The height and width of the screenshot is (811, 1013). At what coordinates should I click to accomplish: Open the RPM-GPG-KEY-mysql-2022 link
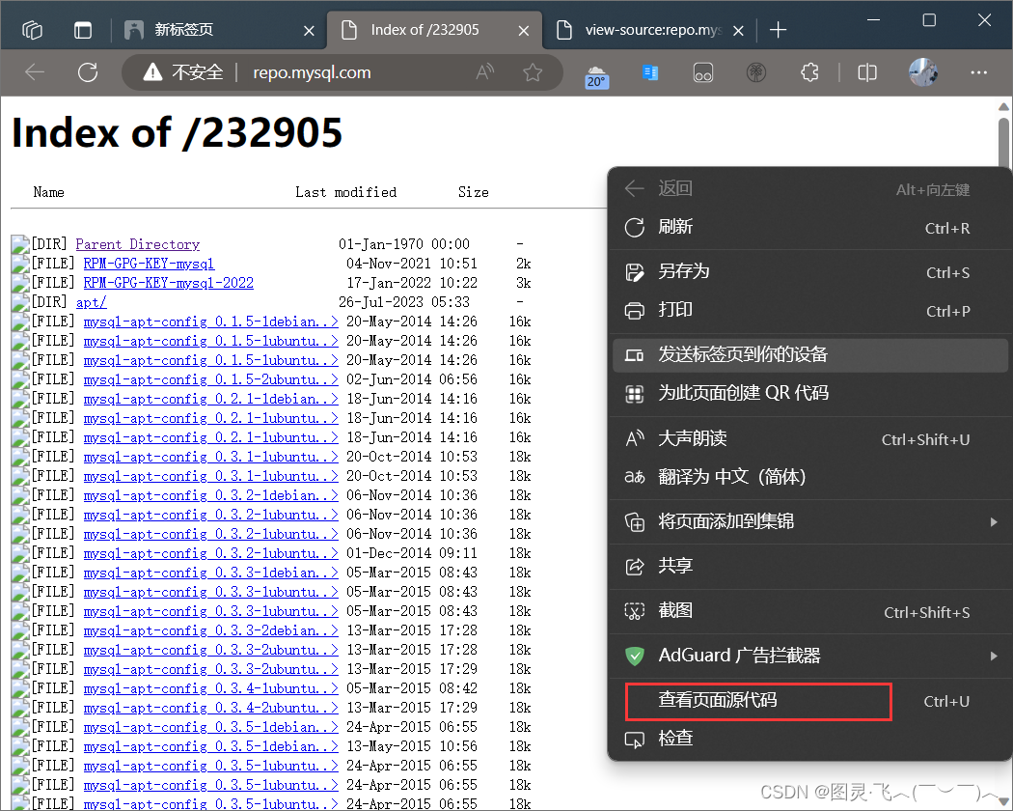pos(169,283)
